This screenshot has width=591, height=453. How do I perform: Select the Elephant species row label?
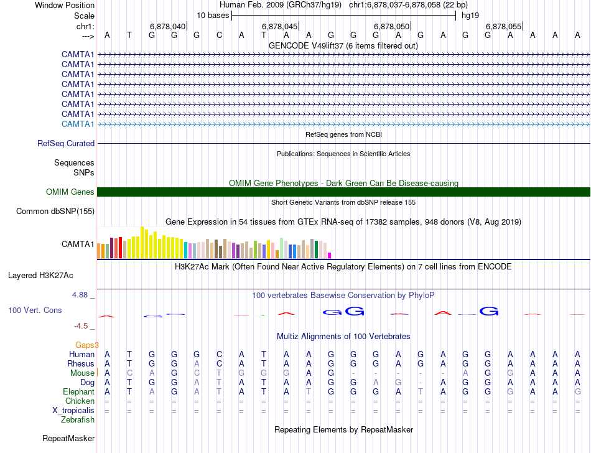coord(78,391)
